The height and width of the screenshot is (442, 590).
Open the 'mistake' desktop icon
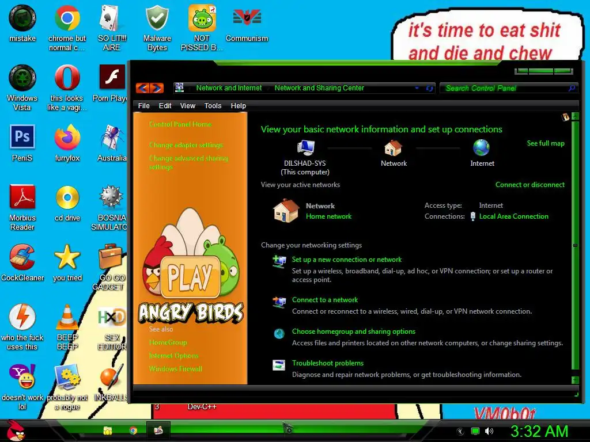pyautogui.click(x=22, y=23)
